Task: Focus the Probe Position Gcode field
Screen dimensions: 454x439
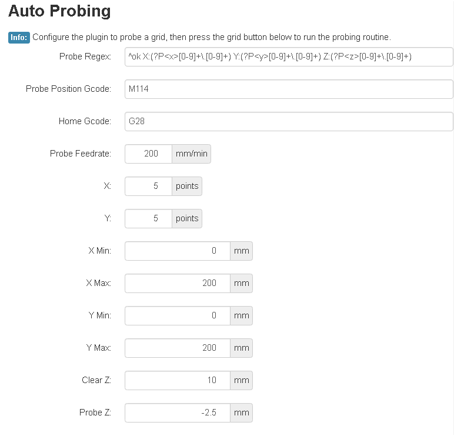Action: coord(288,89)
